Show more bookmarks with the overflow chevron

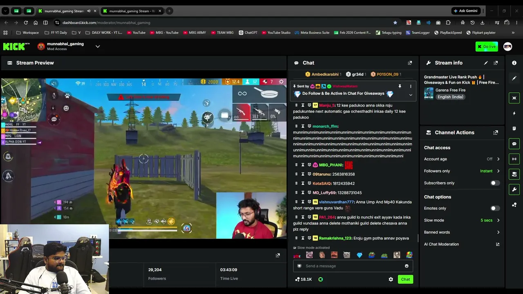(x=513, y=33)
